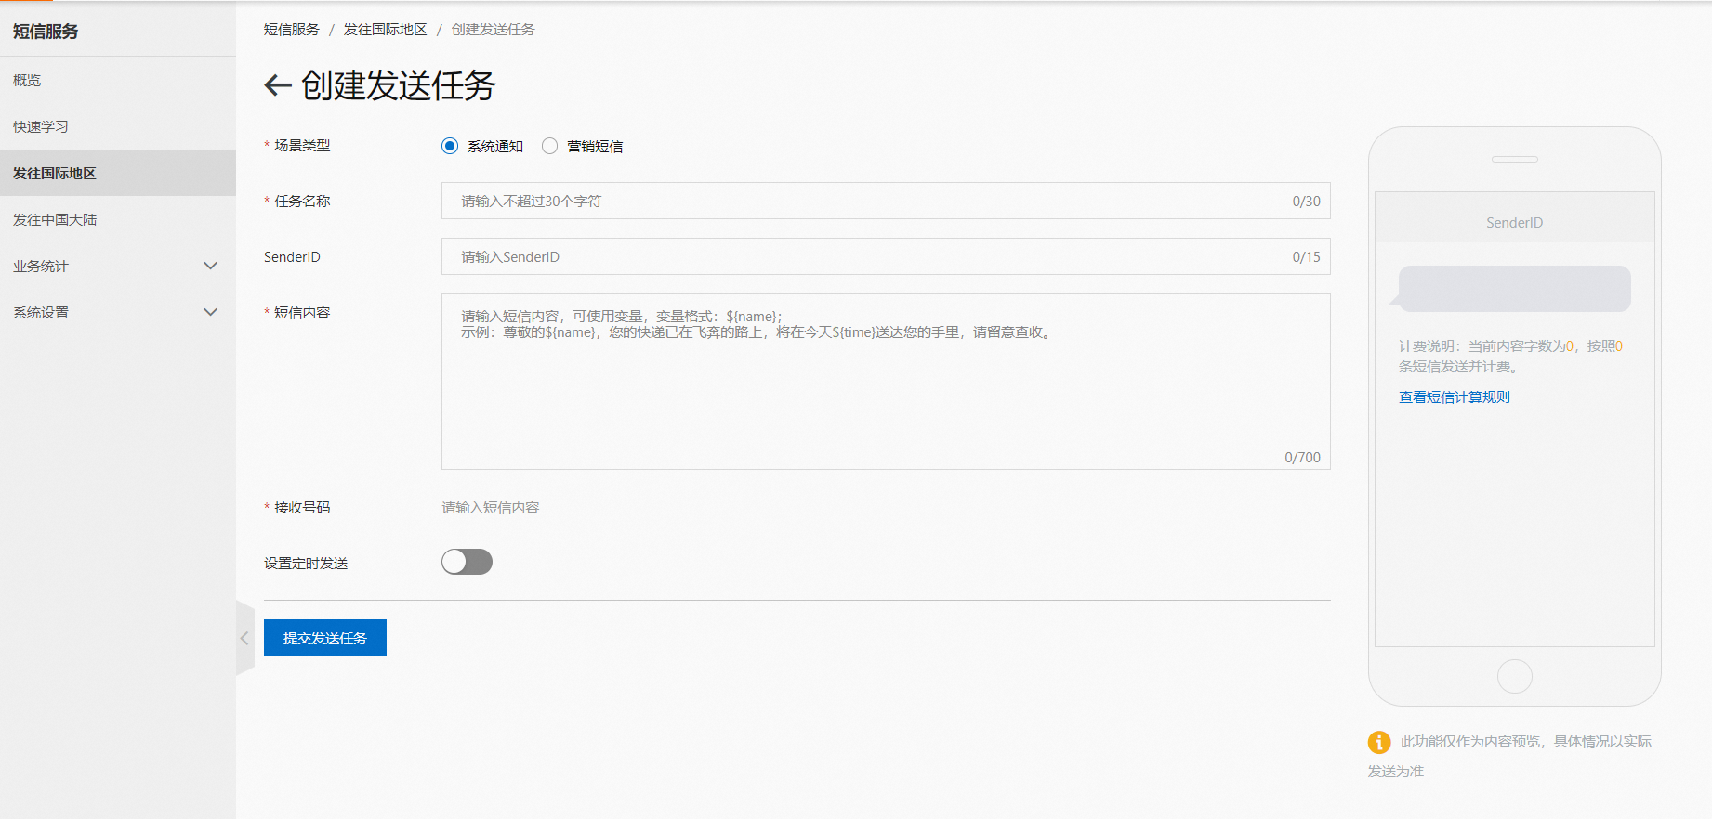Open the 查看短信计算规则 link
This screenshot has width=1712, height=819.
click(1455, 397)
